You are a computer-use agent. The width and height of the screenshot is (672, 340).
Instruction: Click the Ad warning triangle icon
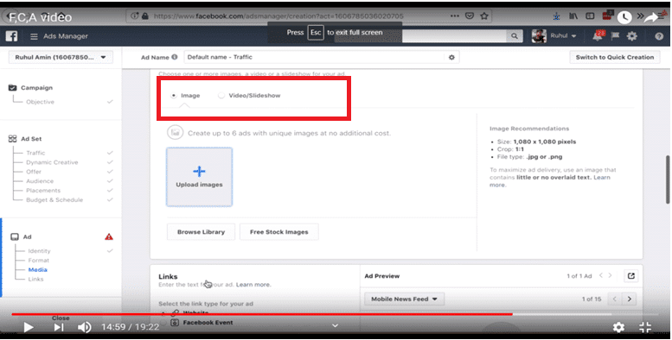point(109,236)
